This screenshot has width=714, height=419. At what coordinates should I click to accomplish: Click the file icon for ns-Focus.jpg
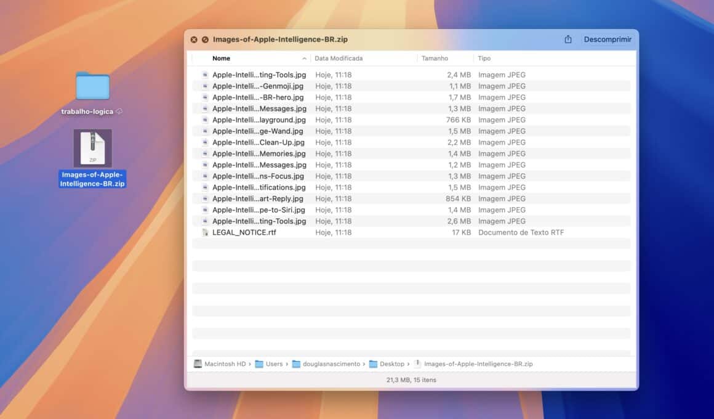205,176
